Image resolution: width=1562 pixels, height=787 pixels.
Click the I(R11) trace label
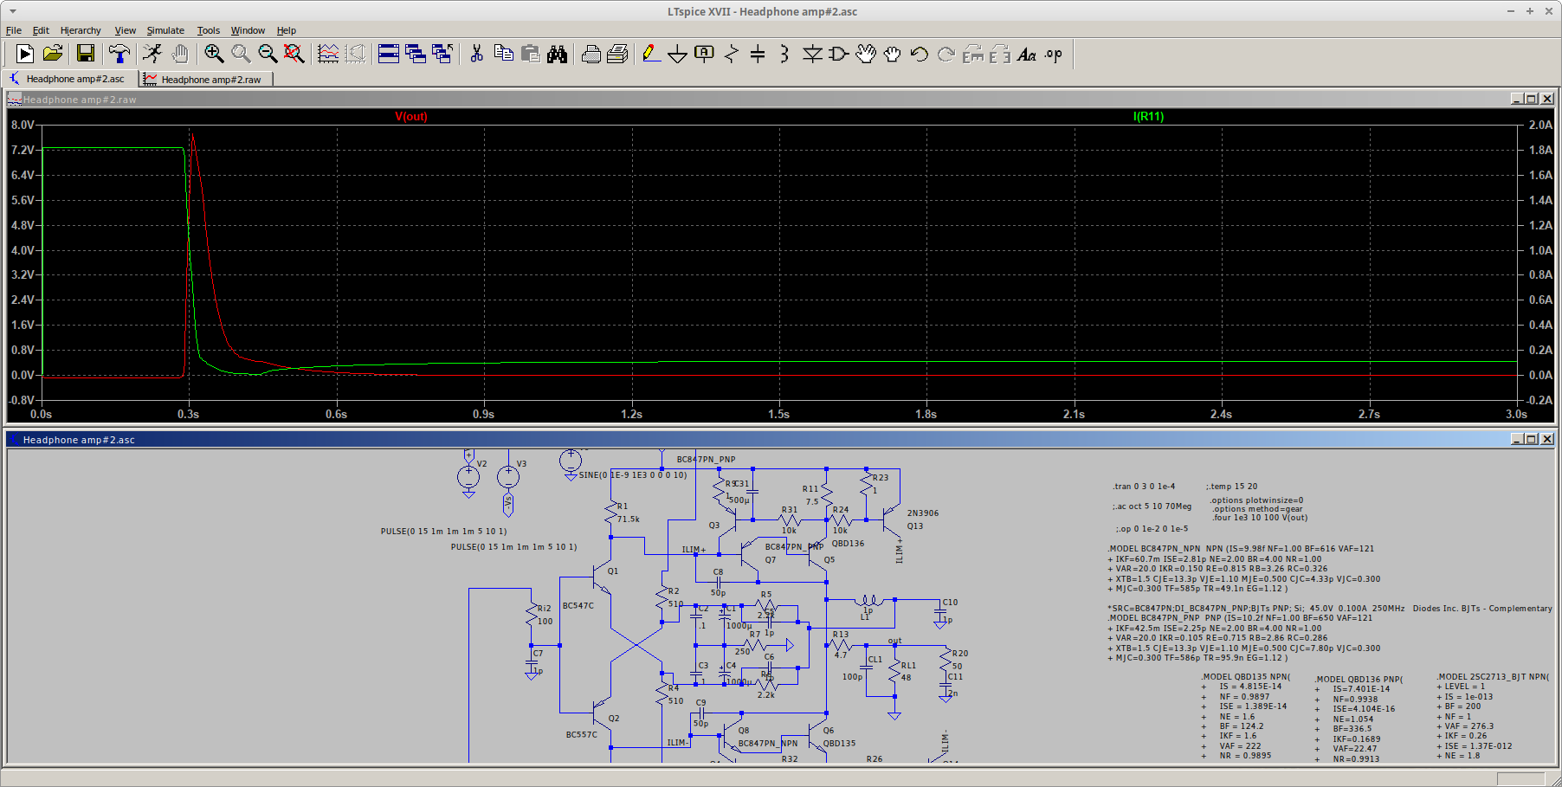(1148, 116)
